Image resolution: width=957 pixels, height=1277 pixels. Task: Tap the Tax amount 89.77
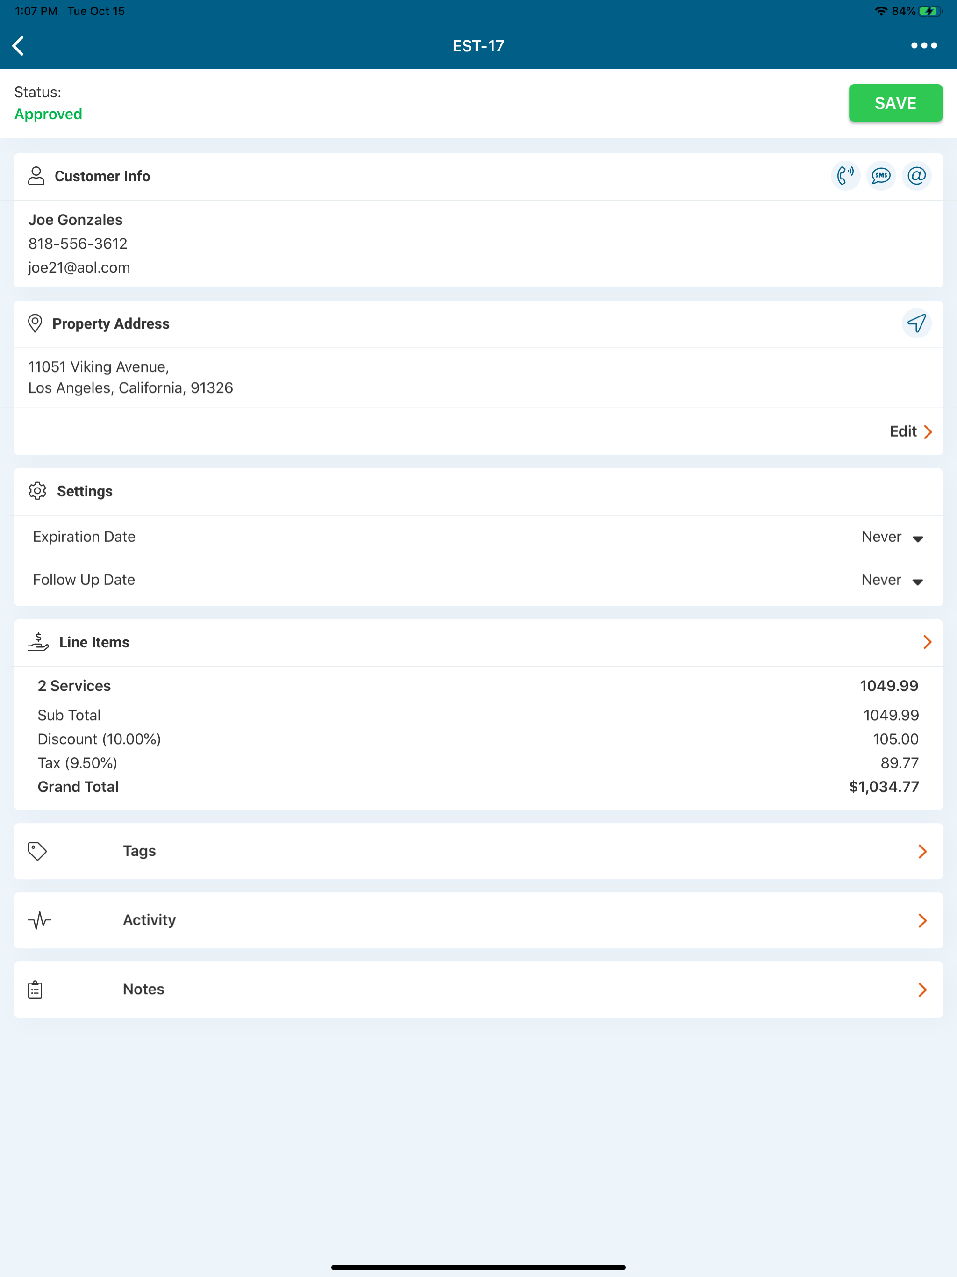coord(899,763)
